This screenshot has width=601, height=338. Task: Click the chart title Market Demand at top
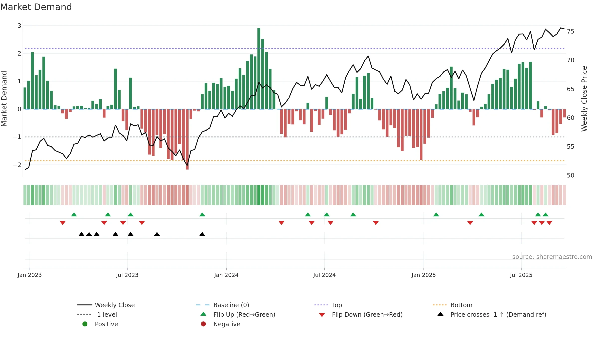coord(36,7)
